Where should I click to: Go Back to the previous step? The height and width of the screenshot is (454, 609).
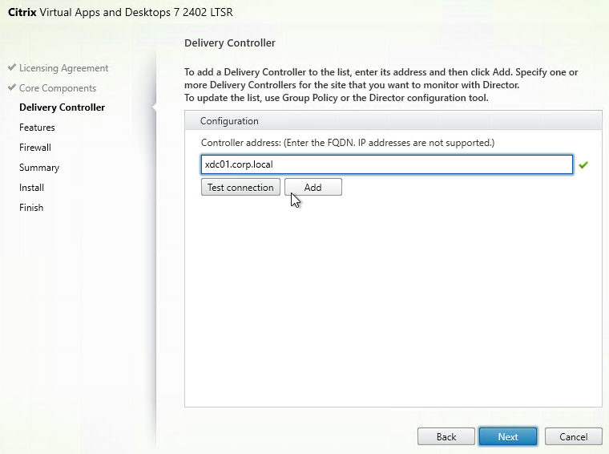click(446, 437)
